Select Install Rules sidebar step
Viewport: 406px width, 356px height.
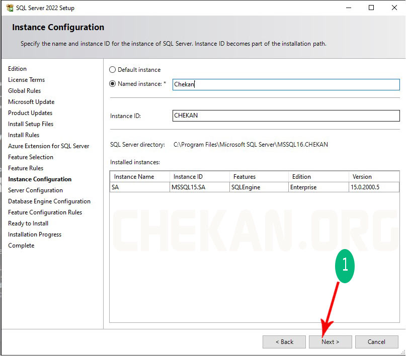tap(24, 135)
